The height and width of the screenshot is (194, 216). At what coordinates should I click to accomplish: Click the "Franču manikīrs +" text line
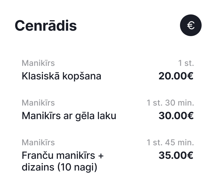coord(63,156)
